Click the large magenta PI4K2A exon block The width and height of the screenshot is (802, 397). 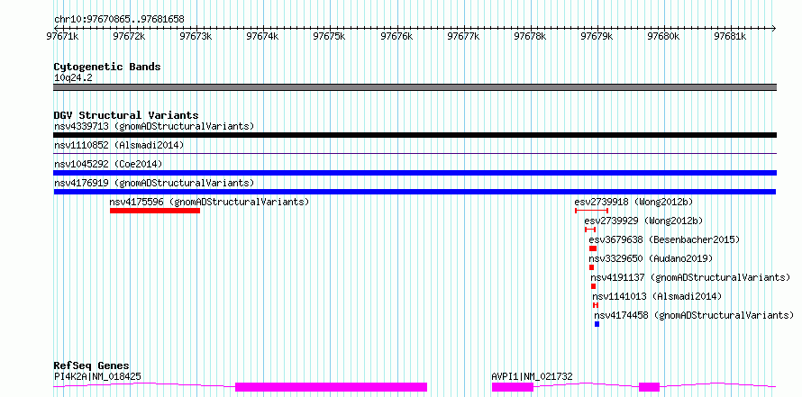(x=331, y=387)
